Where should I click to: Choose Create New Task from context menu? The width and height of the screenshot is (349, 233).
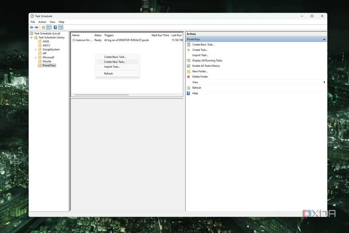tap(115, 62)
